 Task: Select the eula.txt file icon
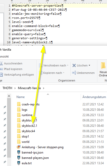(x=19, y=163)
